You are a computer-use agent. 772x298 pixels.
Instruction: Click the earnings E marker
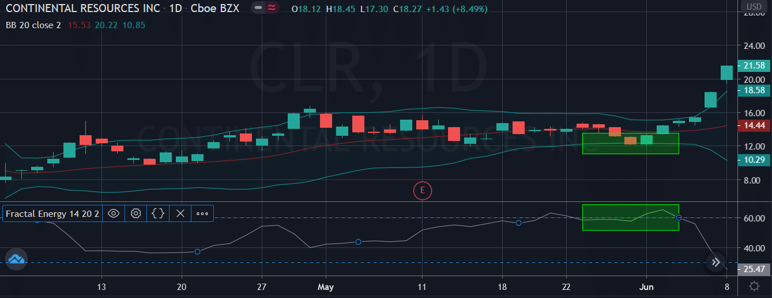pyautogui.click(x=423, y=190)
